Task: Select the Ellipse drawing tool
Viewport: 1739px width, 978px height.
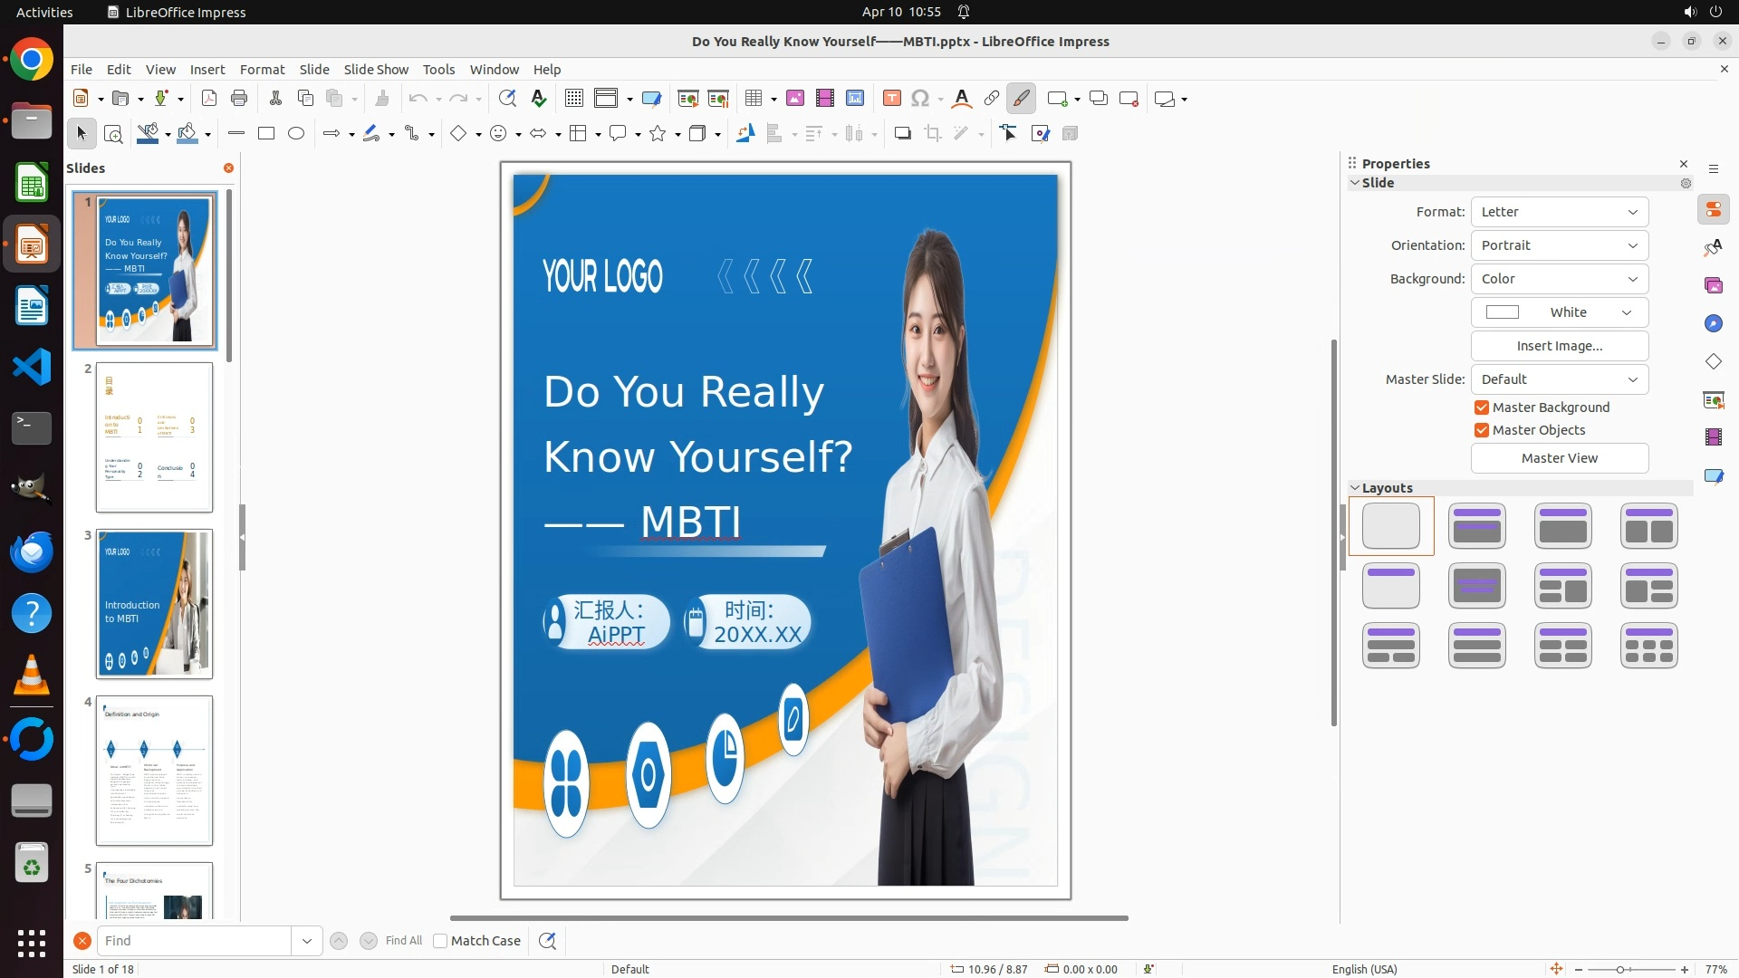Action: (x=296, y=134)
